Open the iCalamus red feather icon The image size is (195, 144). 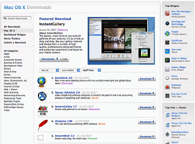coord(43,125)
